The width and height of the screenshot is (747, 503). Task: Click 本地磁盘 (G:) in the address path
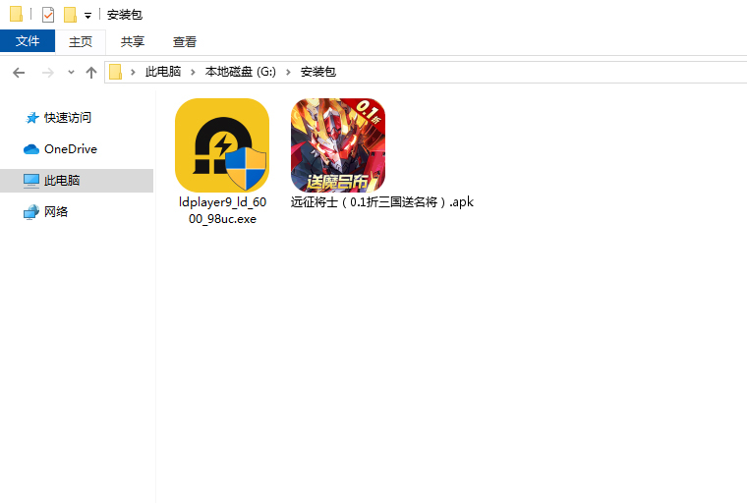click(241, 72)
